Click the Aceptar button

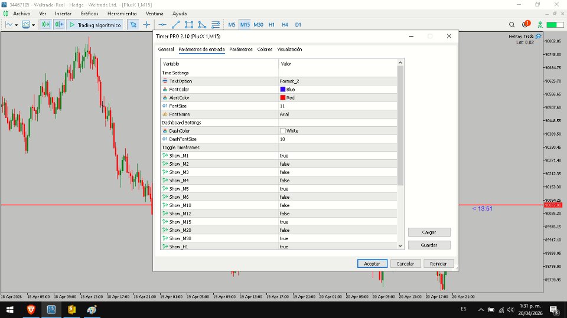372,264
